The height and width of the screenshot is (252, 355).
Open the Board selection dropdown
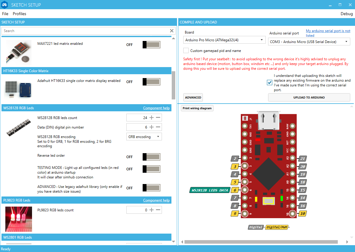point(224,40)
